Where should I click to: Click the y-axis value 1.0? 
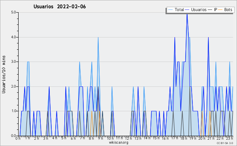(13, 111)
